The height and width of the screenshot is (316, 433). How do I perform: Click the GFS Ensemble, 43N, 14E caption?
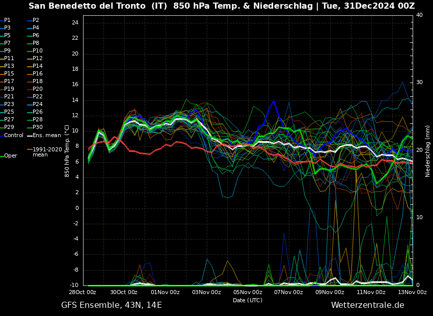112,305
